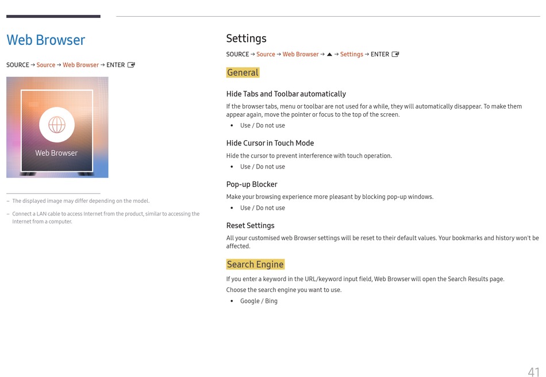Click the Web Browser page title
The width and height of the screenshot is (546, 377).
pyautogui.click(x=45, y=40)
